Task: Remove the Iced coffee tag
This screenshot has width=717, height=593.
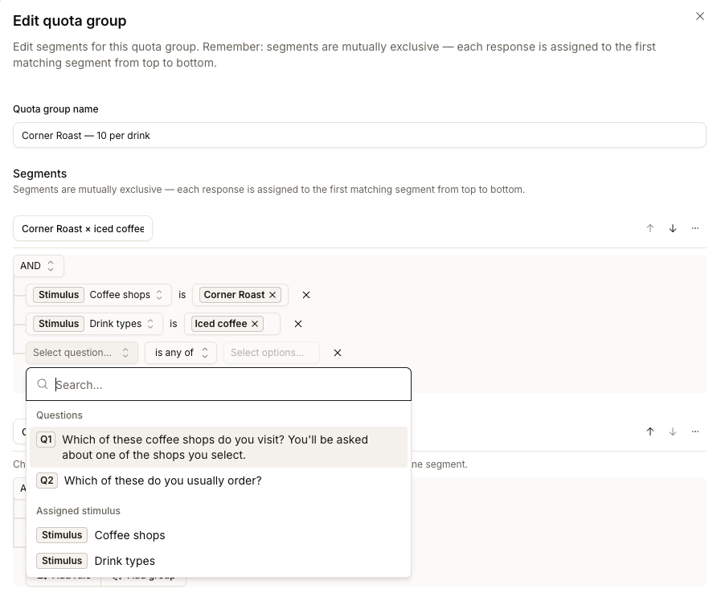Action: 255,324
